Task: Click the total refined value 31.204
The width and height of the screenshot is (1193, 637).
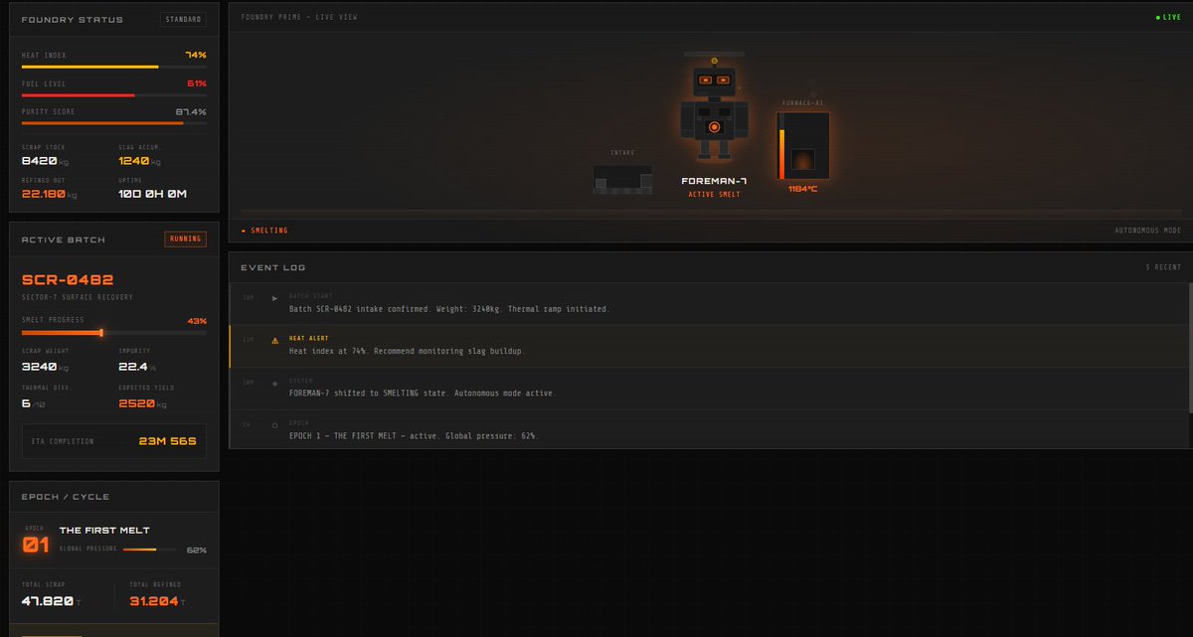Action: tap(153, 601)
